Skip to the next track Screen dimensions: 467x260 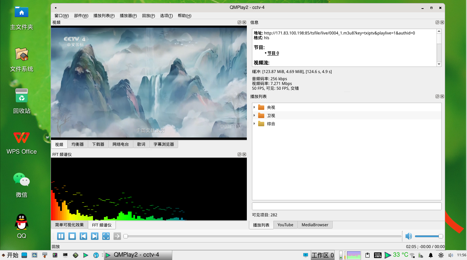pyautogui.click(x=94, y=236)
